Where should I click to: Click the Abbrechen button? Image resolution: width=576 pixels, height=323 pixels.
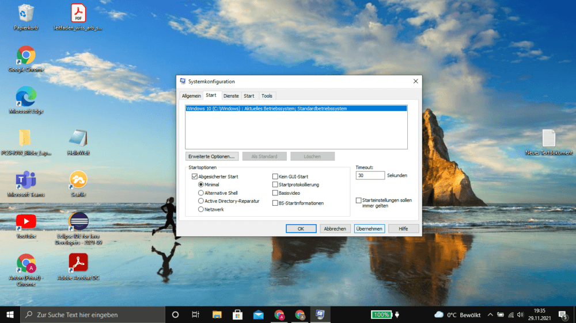(335, 228)
